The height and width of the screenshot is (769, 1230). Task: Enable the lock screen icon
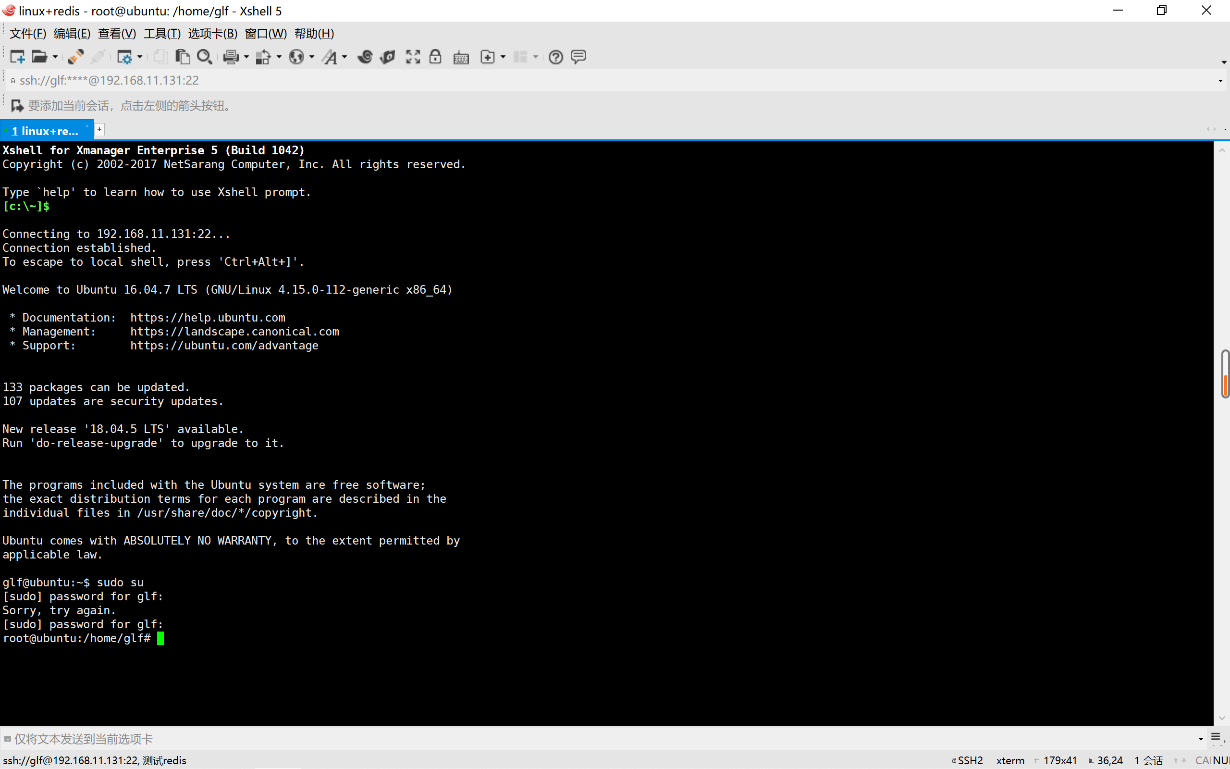(436, 57)
